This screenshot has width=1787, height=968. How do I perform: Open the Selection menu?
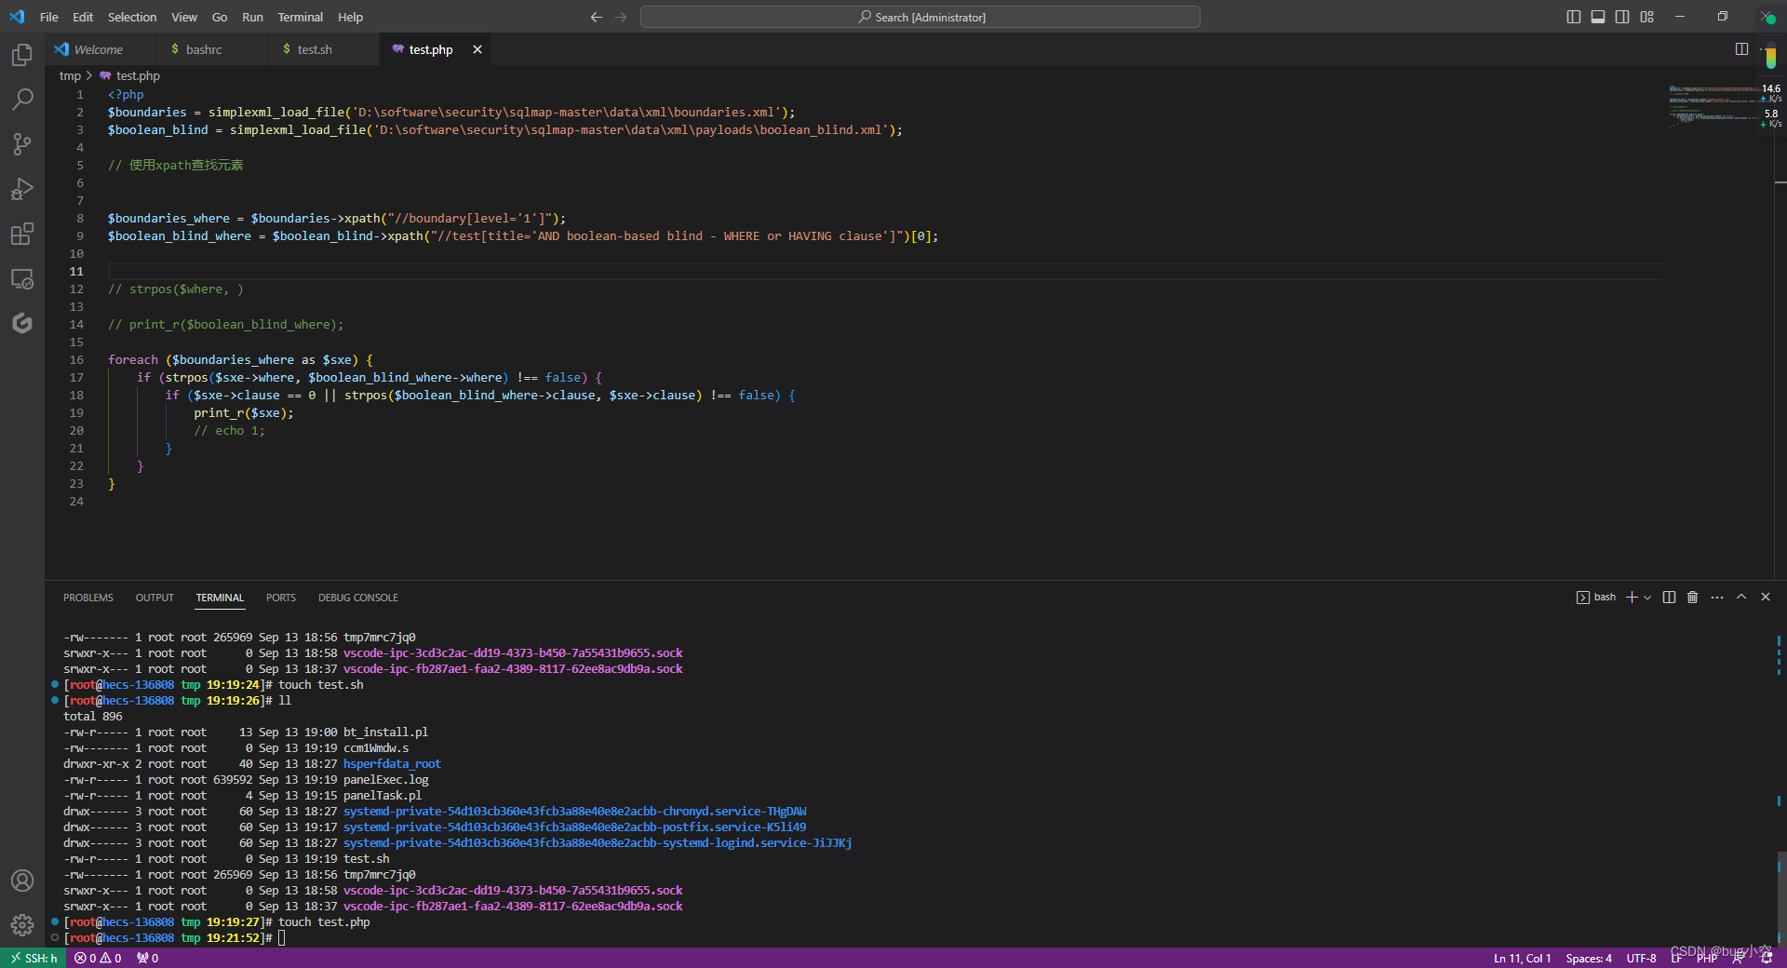(132, 17)
